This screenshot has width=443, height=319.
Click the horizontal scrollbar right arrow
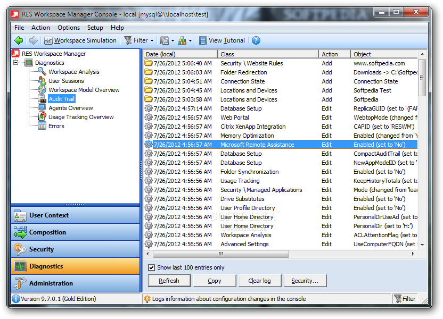pos(413,254)
